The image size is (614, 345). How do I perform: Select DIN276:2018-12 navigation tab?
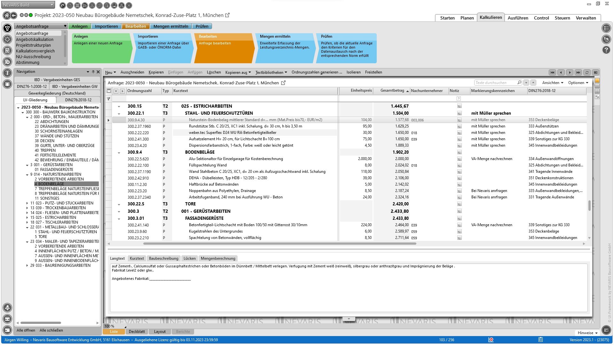point(78,100)
